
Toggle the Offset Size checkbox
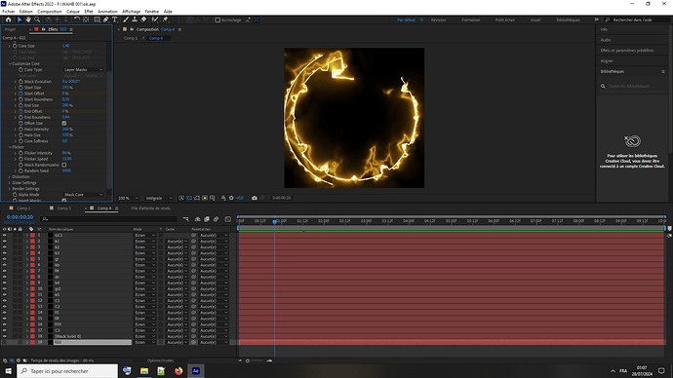[64, 123]
